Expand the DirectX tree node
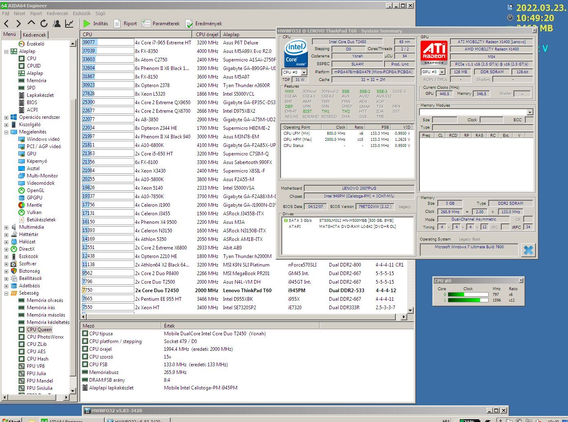This screenshot has height=422, width=568. [x=6, y=249]
